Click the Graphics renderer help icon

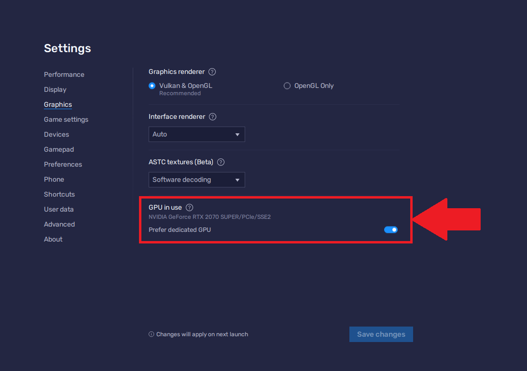212,71
